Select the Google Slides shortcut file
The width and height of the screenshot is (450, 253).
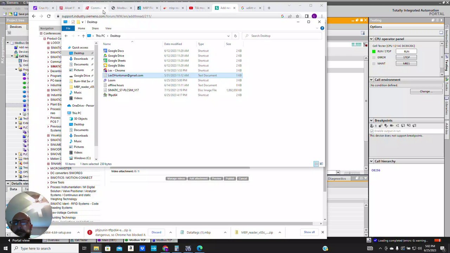pyautogui.click(x=116, y=66)
